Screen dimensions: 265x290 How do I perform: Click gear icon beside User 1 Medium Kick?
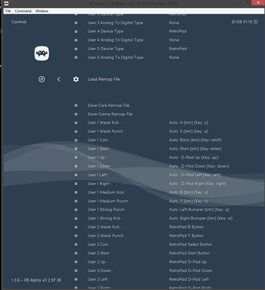76,192
